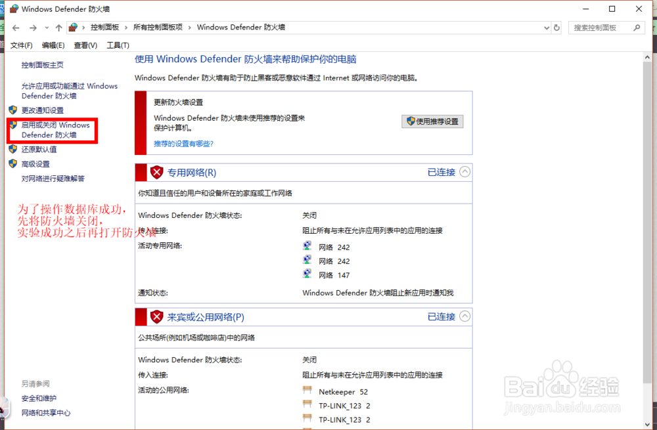Open the 文件(F) menu
The image size is (657, 430).
tap(22, 45)
